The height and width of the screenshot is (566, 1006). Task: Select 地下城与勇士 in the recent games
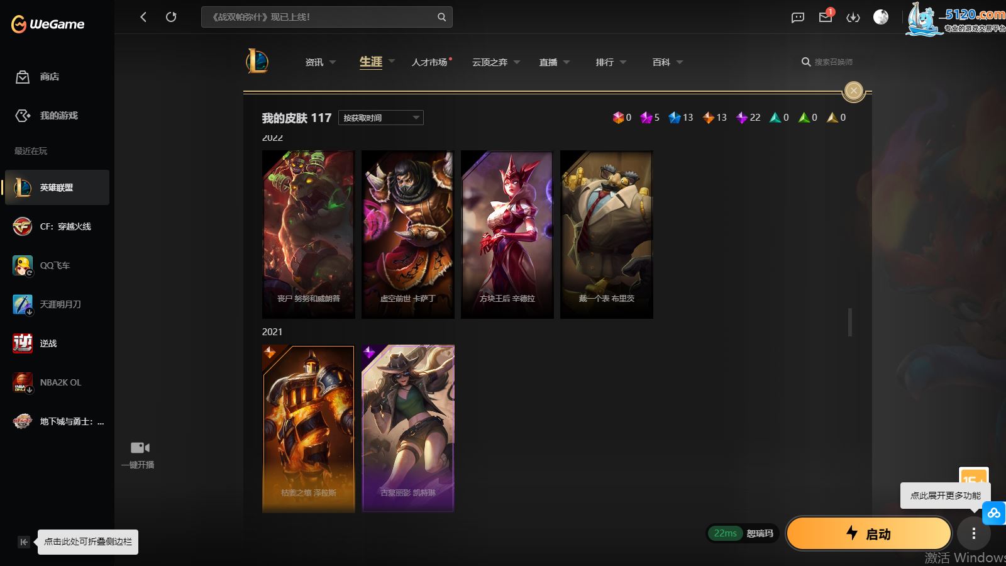[57, 421]
